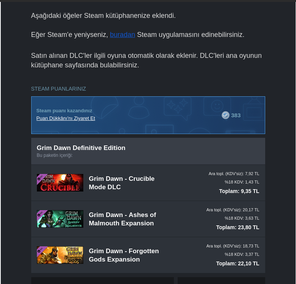
Task: Open the 'buradan' Steam download link
Action: point(123,35)
